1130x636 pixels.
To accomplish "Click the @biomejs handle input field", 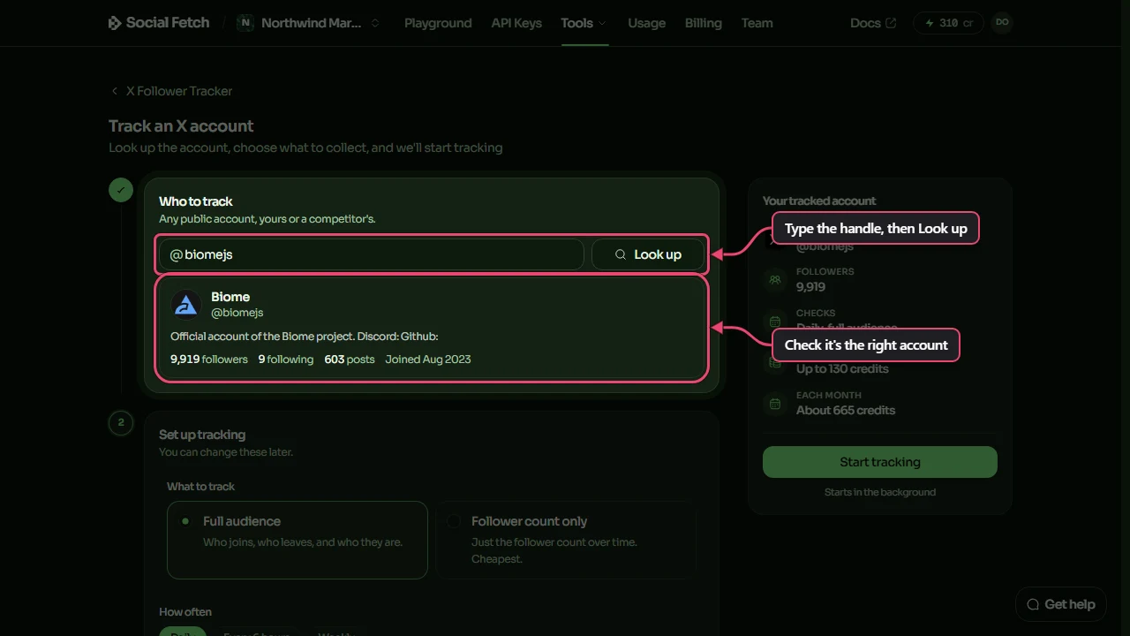I will click(x=371, y=254).
